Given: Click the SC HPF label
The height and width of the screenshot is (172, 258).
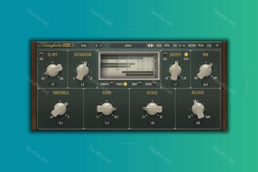Looking at the screenshot, I should point(52,55).
